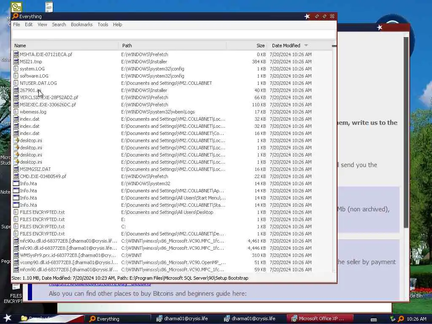The image size is (432, 324).
Task: Click FILES ENCRYPTED.txt icon with path E:
Action: point(16,219)
